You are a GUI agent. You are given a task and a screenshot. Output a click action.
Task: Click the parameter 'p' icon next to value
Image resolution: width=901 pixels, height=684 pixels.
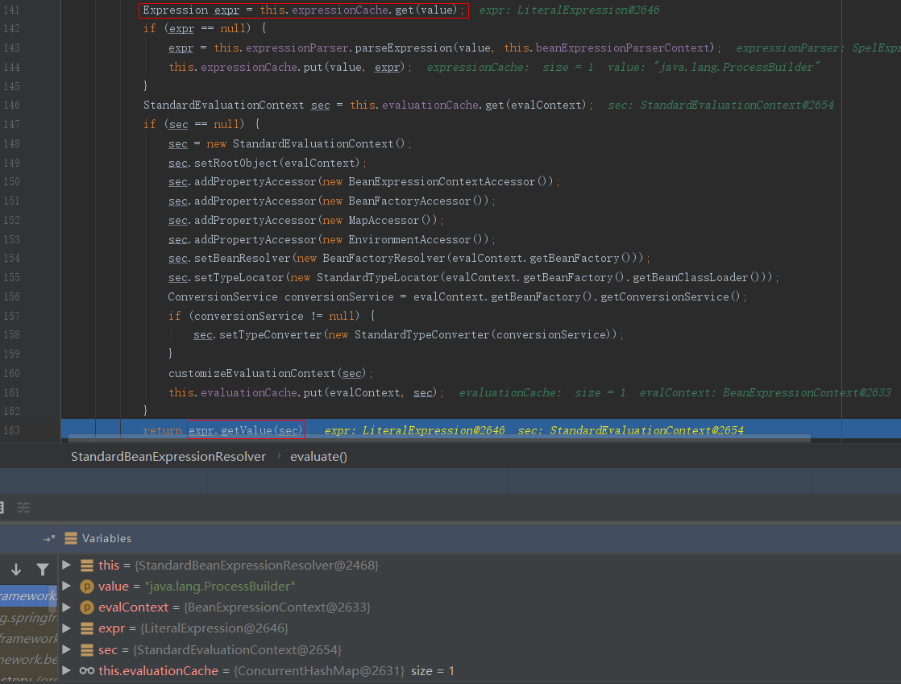(87, 587)
